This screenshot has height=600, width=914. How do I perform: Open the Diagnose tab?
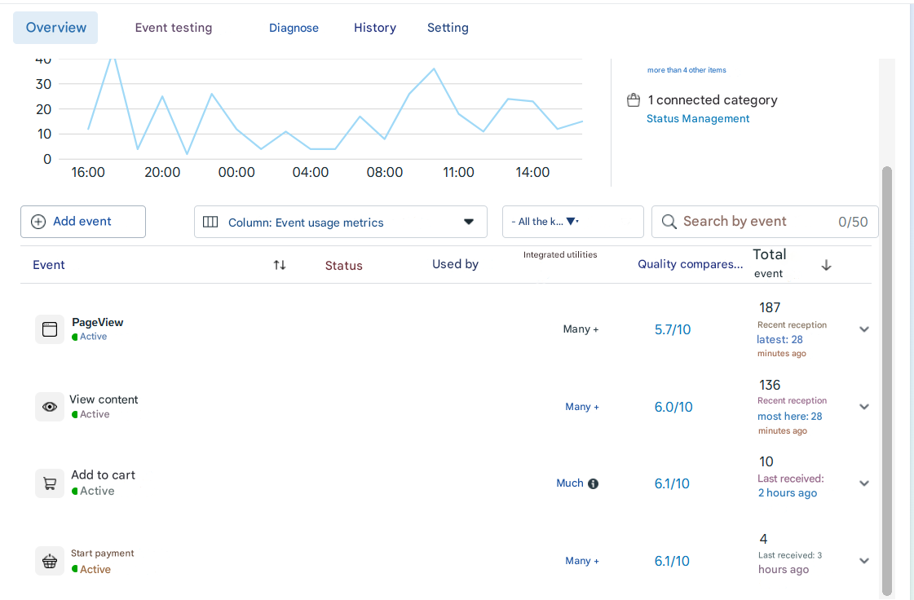294,28
